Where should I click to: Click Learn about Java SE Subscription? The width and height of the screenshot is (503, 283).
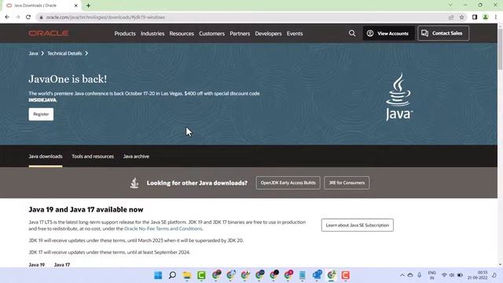point(358,226)
